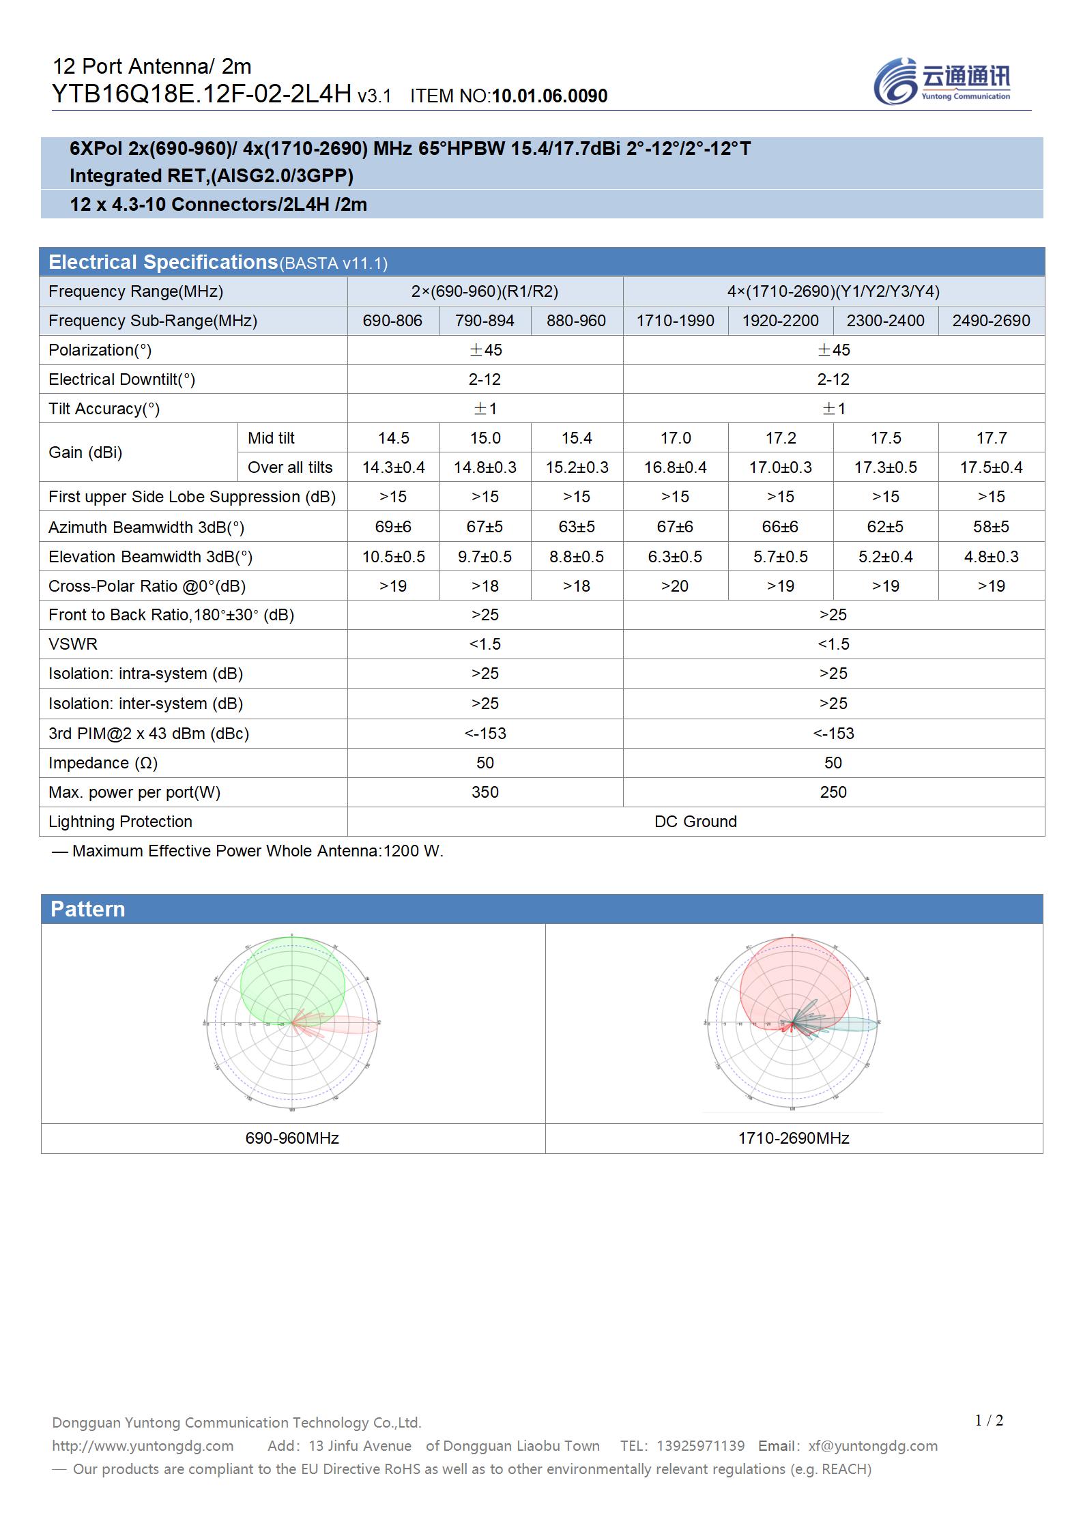Select the DC Ground lightning protection cell
1083x1532 pixels.
click(x=695, y=822)
